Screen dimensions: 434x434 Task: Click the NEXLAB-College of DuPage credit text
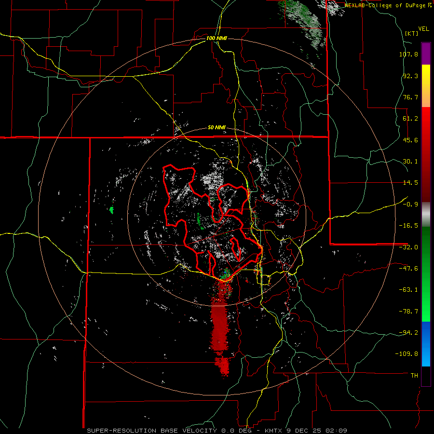[x=385, y=5]
